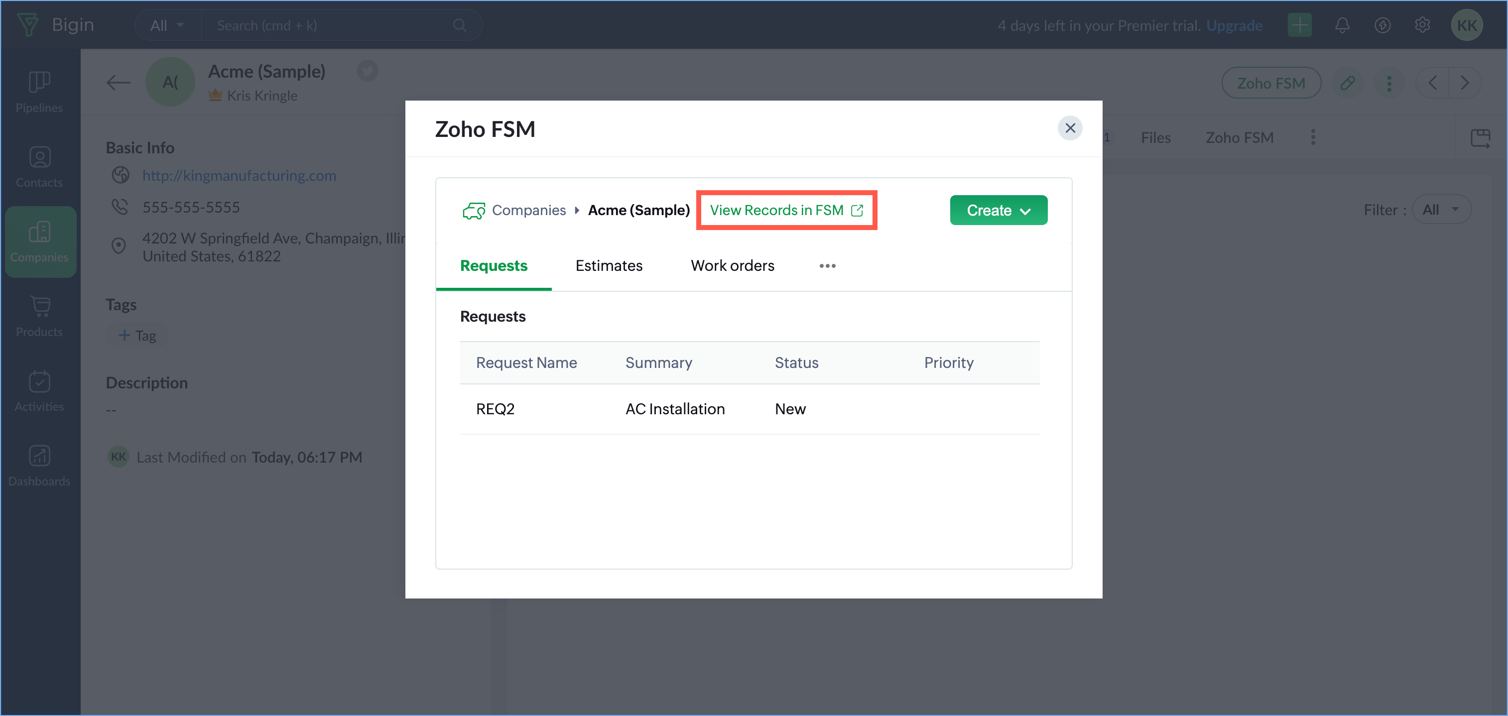Click the lightning bolt circle icon
This screenshot has width=1508, height=716.
1382,25
